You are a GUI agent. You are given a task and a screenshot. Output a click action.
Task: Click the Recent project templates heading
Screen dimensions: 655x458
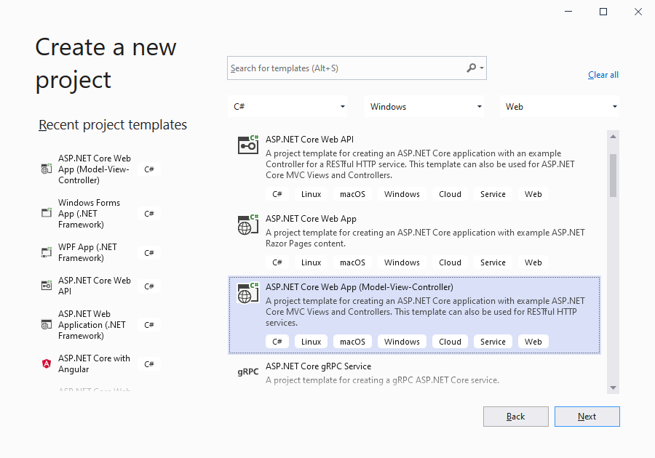(x=113, y=125)
